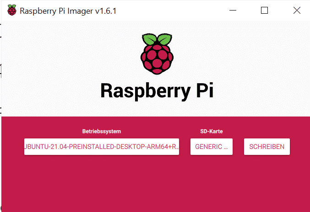This screenshot has height=212, width=310.
Task: Click the SCHREIBEN button
Action: [x=266, y=147]
